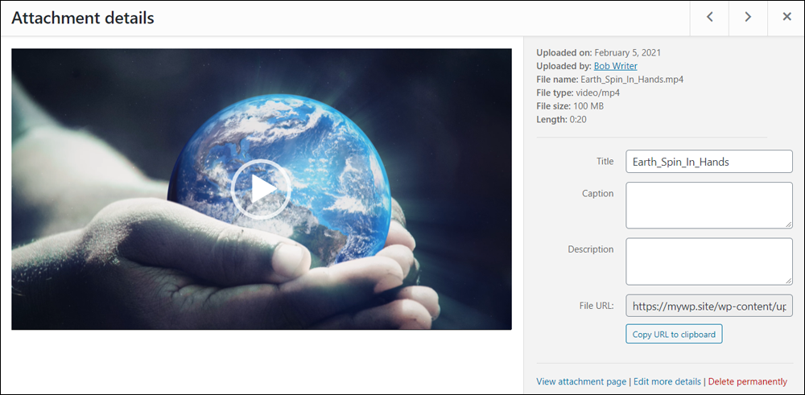805x395 pixels.
Task: Go to the previous attachment with left chevron
Action: 709,18
